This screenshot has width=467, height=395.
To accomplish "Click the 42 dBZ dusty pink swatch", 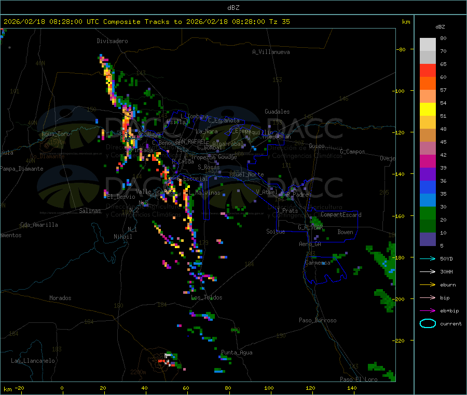I will 428,148.
